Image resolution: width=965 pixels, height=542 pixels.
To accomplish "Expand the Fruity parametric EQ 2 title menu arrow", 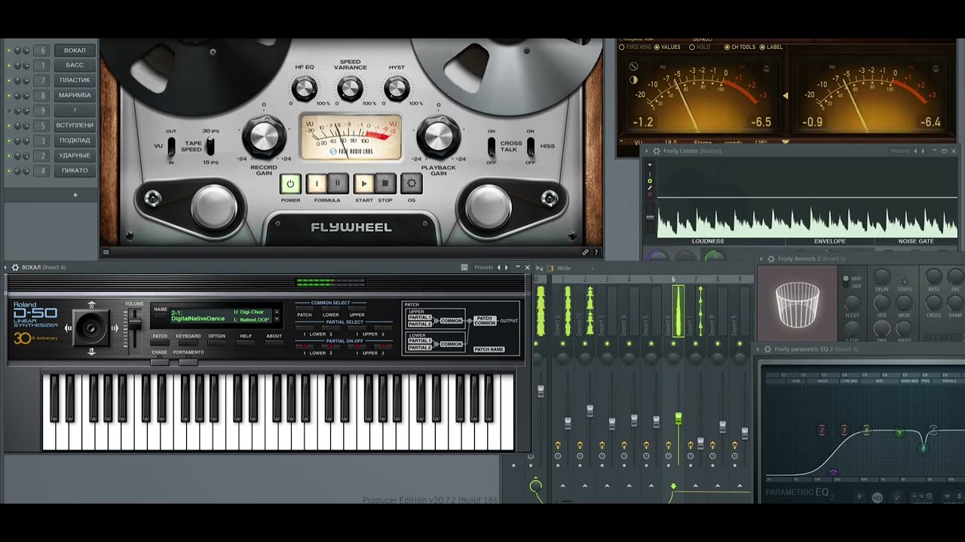I will [758, 349].
